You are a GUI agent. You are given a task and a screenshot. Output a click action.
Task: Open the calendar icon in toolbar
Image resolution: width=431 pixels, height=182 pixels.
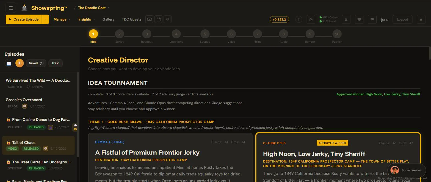pos(158,19)
